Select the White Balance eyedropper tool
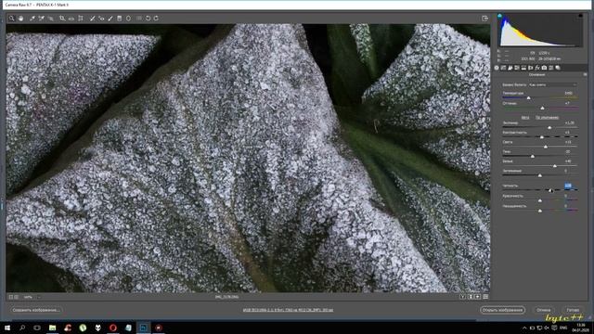The image size is (594, 334). click(x=32, y=19)
